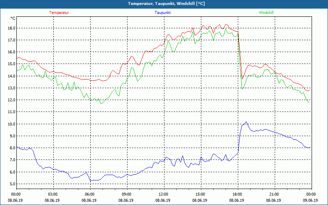Click the 09.06.19 date label
Image resolution: width=328 pixels, height=205 pixels.
(x=310, y=200)
